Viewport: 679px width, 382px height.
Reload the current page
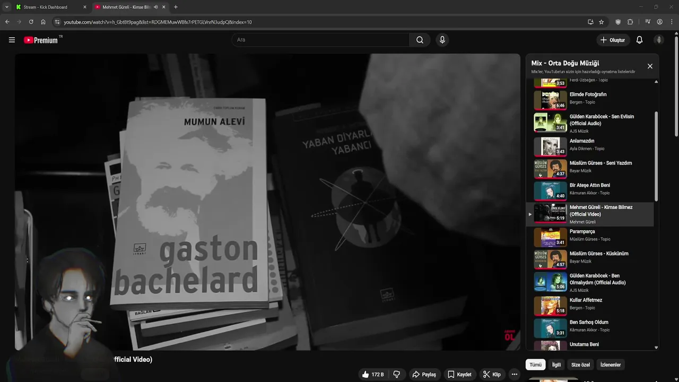(31, 22)
